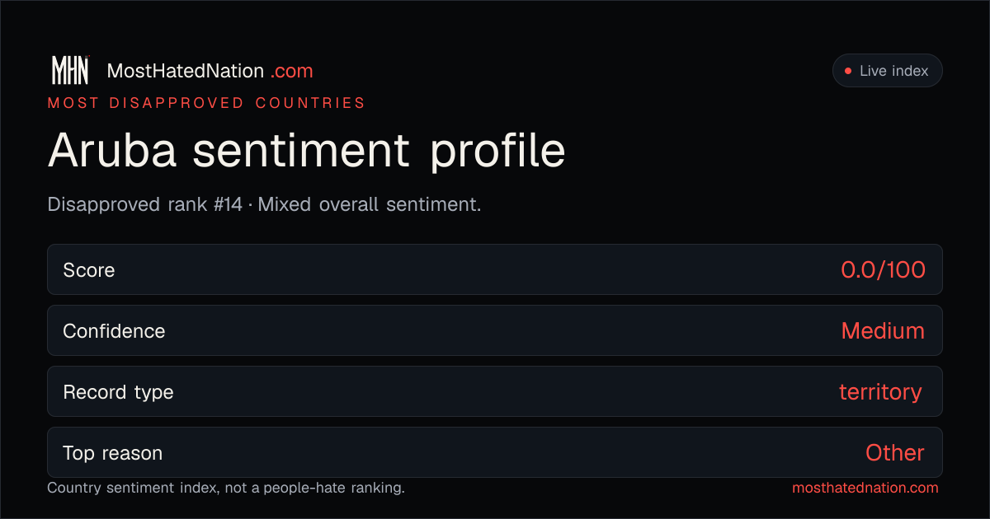Select the Record type row label
Screen dimensions: 990x519
[x=118, y=392]
